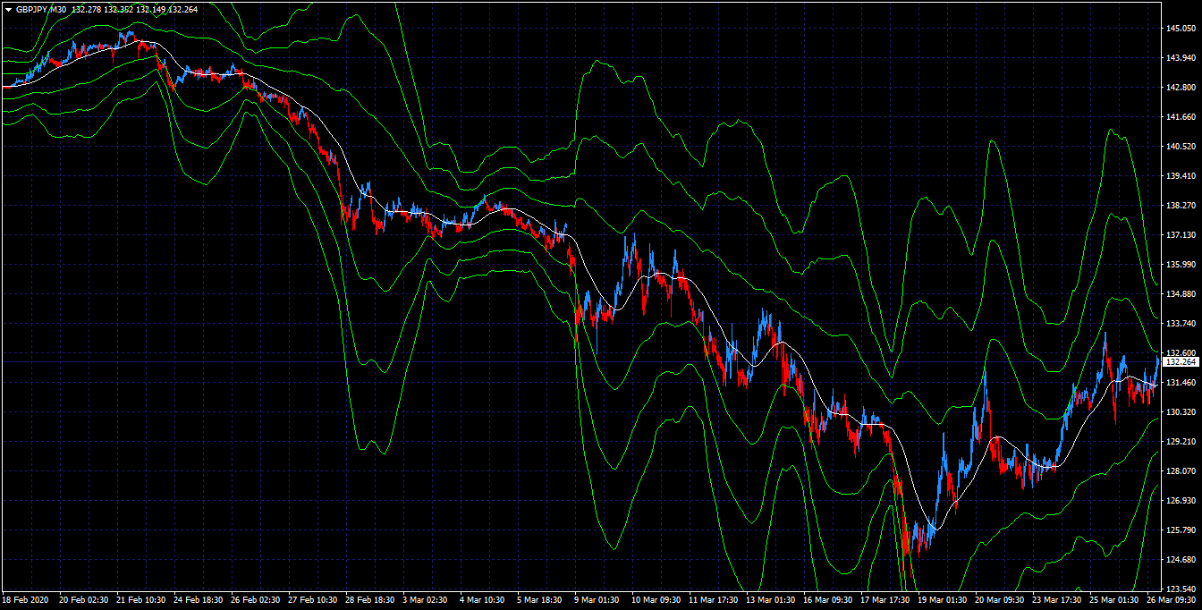Click time axis label 21 Feb 10:30
This screenshot has height=610, width=1202.
pos(141,600)
